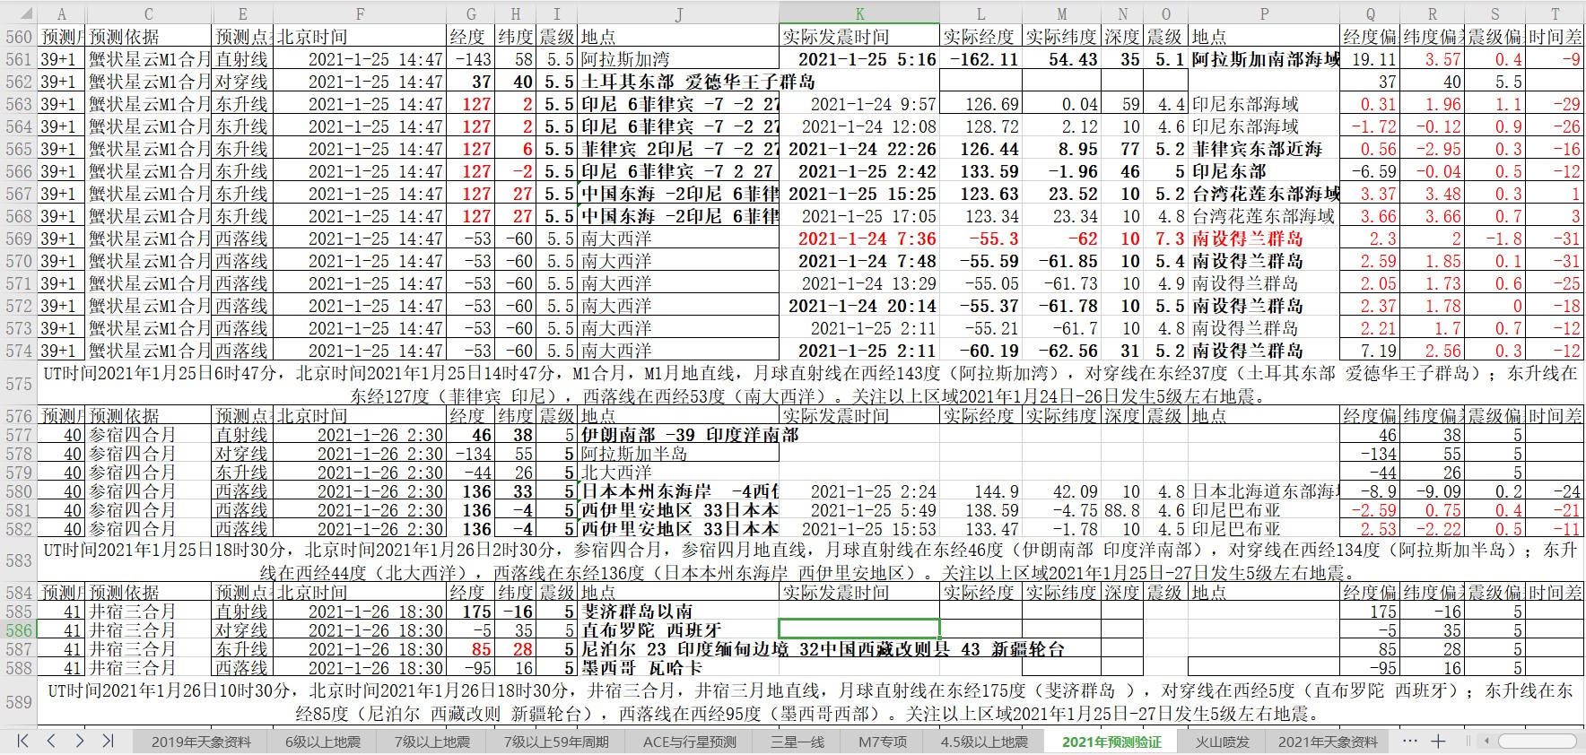This screenshot has width=1586, height=755.
Task: Jump to the first sheet tab arrow
Action: click(23, 741)
